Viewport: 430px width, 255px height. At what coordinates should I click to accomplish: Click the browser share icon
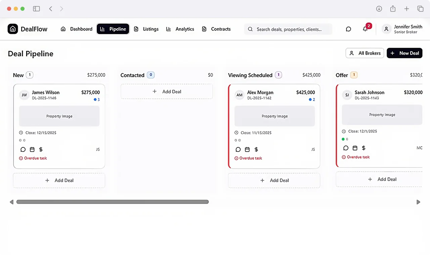(393, 9)
